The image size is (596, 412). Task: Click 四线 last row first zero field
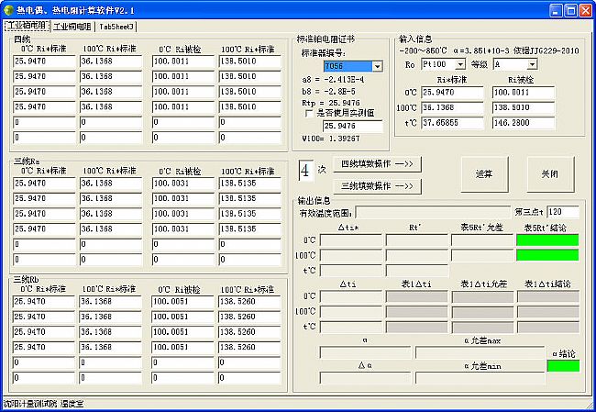[44, 138]
